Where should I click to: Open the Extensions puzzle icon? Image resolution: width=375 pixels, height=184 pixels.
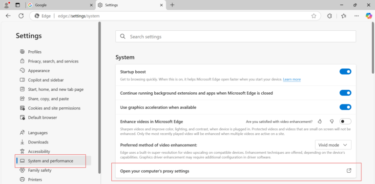329,16
